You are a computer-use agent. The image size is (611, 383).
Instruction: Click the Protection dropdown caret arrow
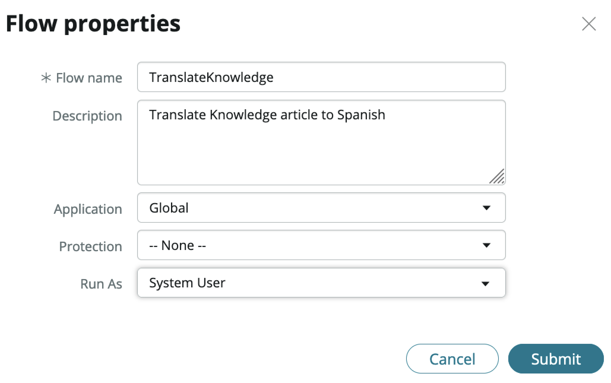coord(486,245)
